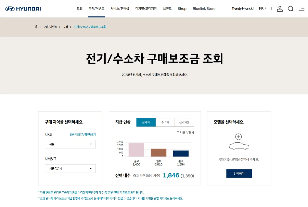
Task: Open the 시/군/구 district dropdown
Action: click(70, 168)
